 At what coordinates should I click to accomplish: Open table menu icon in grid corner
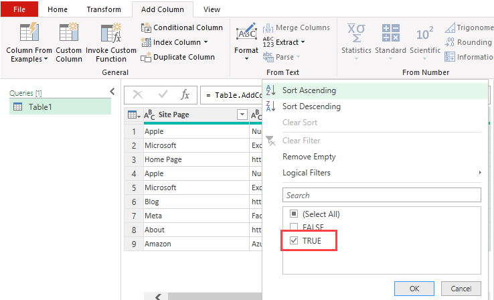click(x=134, y=115)
